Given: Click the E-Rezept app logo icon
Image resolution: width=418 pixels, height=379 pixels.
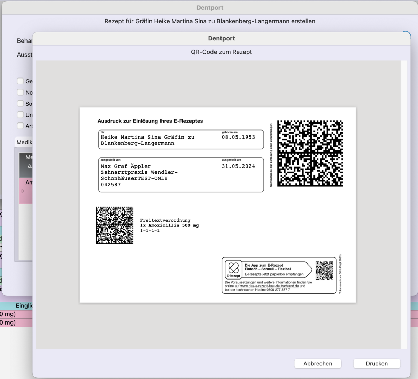Looking at the screenshot, I should 233,269.
